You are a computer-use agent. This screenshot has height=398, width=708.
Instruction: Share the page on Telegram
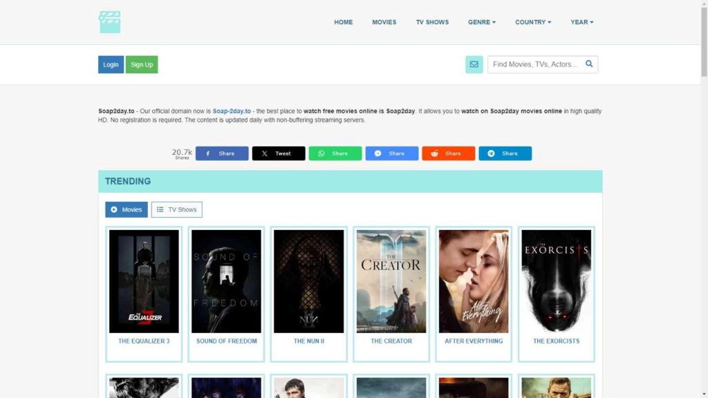tap(505, 153)
